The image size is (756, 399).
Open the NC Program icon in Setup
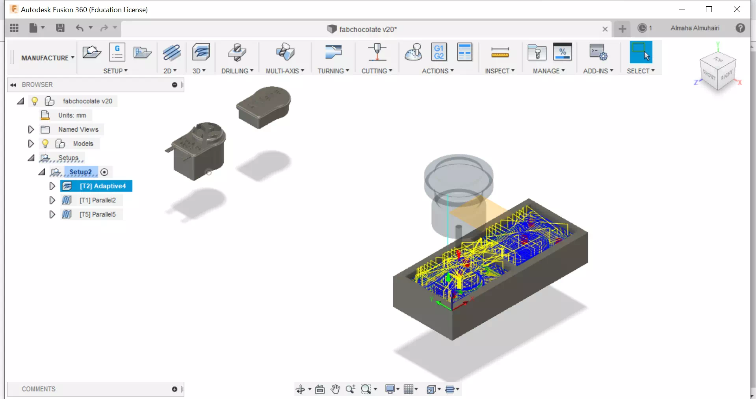point(117,52)
